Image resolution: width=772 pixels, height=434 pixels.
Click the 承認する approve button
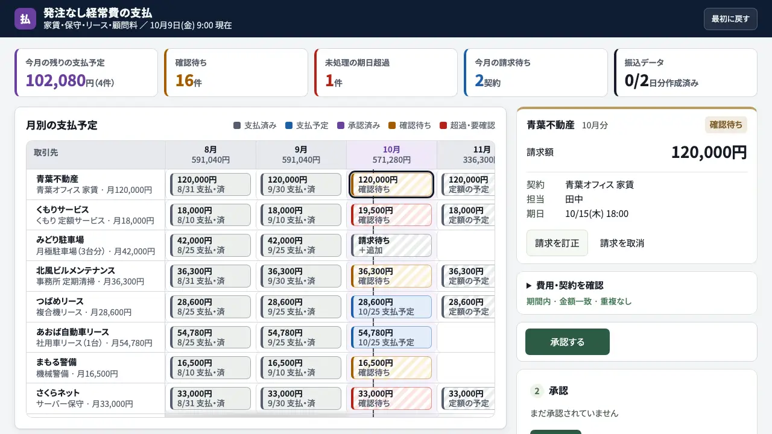[568, 342]
